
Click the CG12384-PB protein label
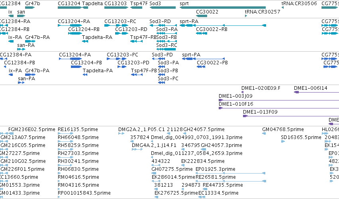click(x=20, y=63)
